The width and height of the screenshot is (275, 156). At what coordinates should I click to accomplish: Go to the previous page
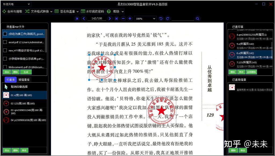tap(84, 18)
